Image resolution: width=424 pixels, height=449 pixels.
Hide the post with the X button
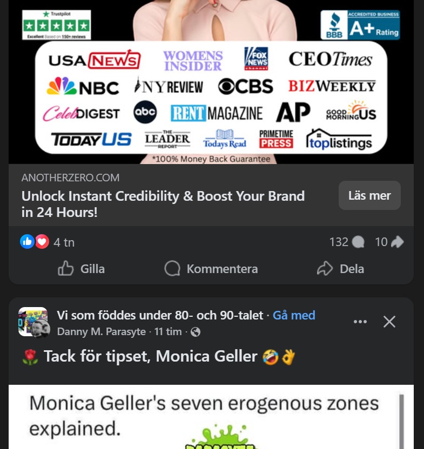coord(389,322)
